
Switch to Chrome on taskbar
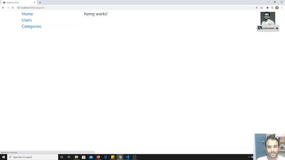point(120,157)
